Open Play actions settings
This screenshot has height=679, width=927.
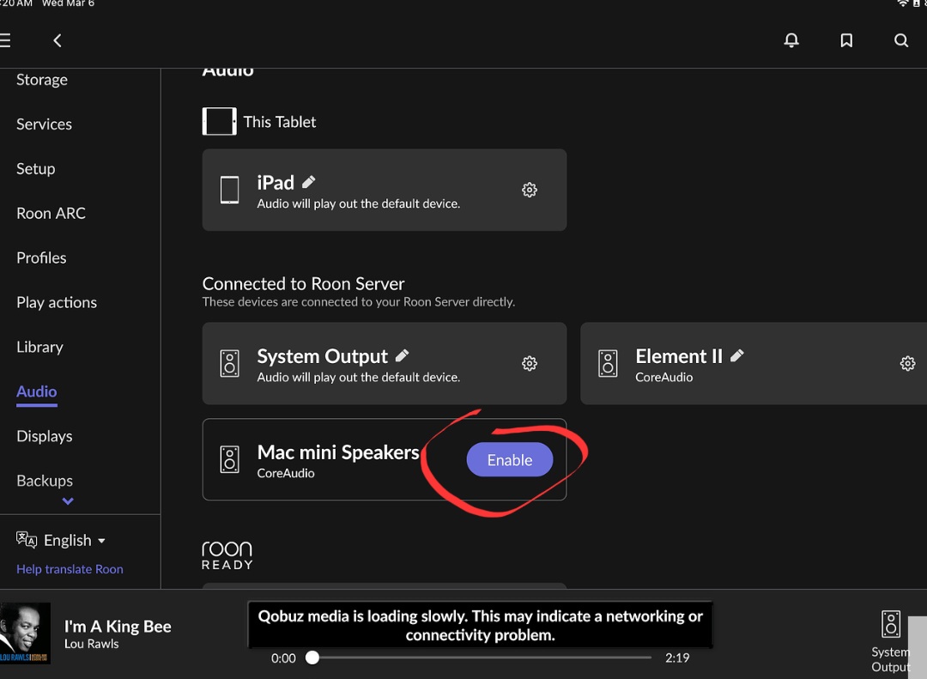[57, 302]
